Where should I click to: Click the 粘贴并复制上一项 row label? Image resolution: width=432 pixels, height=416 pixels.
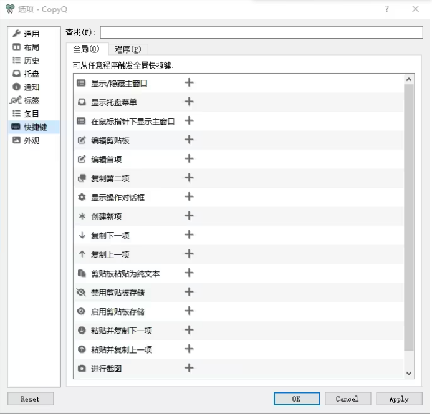122,349
